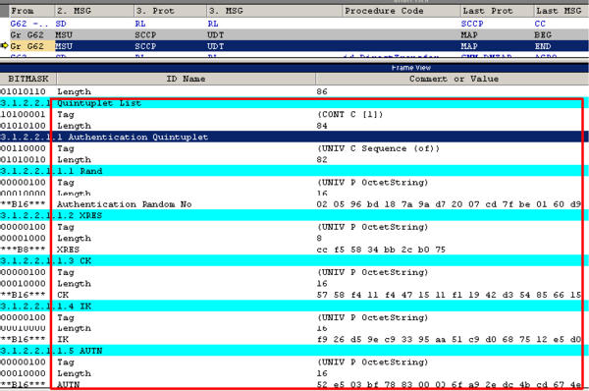Select the Quintuplet List section row
Viewport: 589px width, 391px height.
[294, 103]
